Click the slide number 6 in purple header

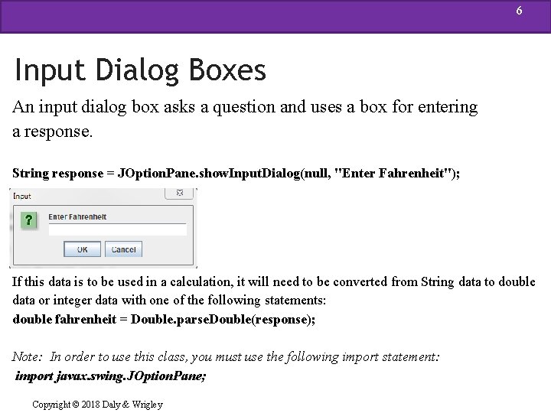(519, 11)
